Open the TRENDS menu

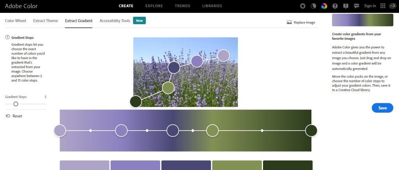coord(182,6)
